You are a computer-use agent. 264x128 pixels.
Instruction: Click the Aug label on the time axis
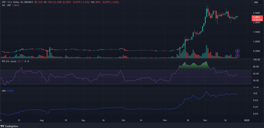tap(42, 121)
